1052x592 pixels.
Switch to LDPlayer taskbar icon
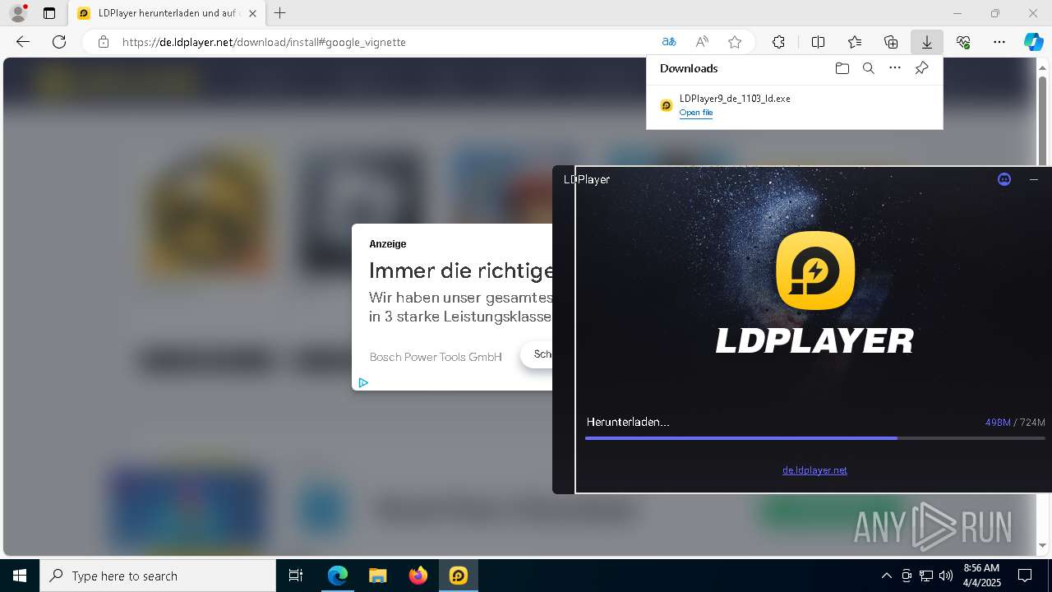pos(459,576)
